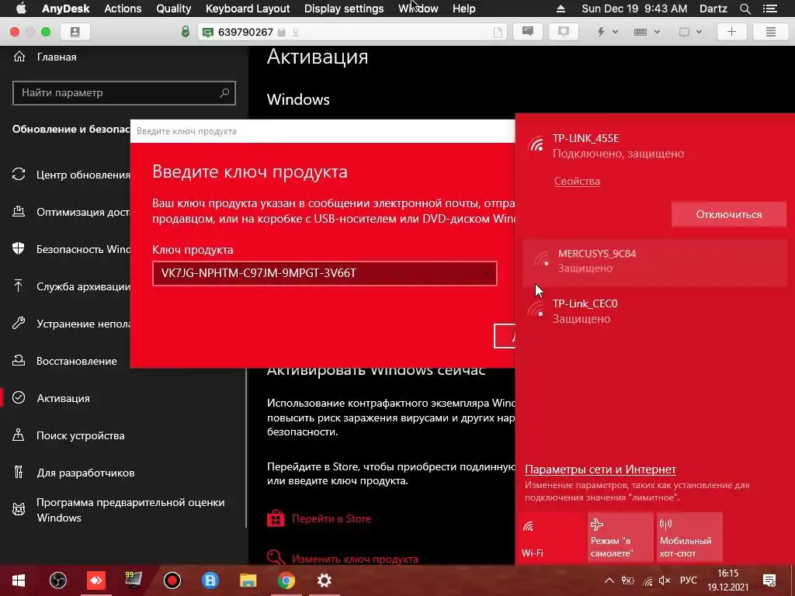Viewport: 795px width, 596px height.
Task: Open OBS Studio from taskbar
Action: tap(57, 580)
